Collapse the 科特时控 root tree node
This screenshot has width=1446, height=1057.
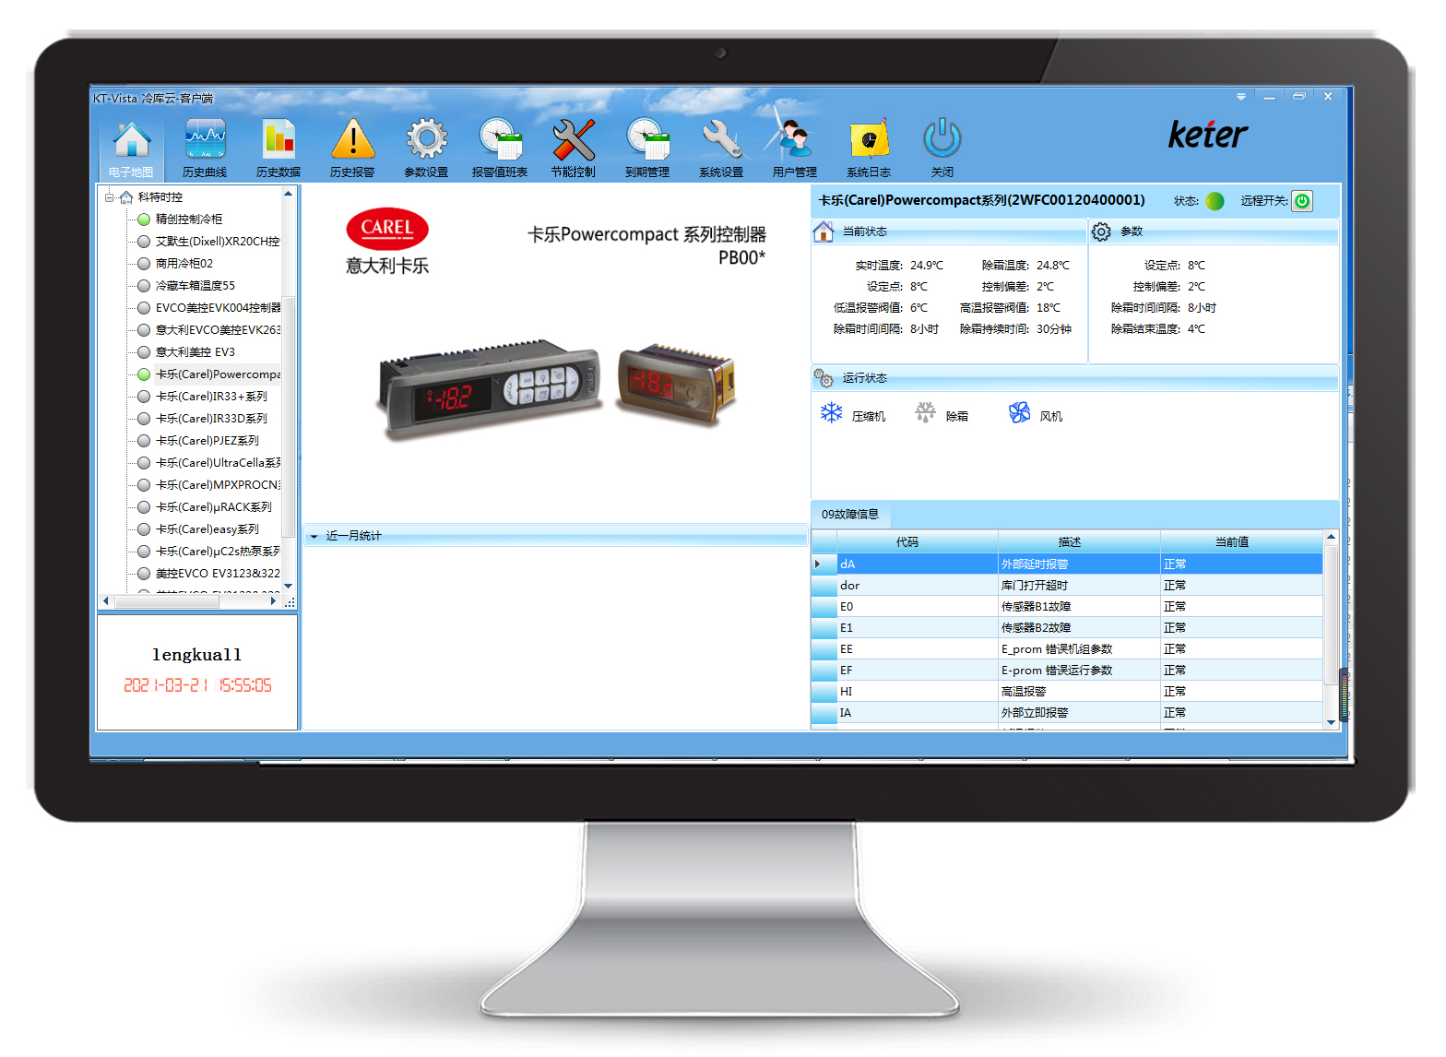click(x=110, y=197)
